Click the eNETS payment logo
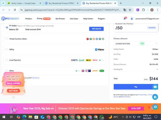Screen dimensions: 161x120 (74, 60)
